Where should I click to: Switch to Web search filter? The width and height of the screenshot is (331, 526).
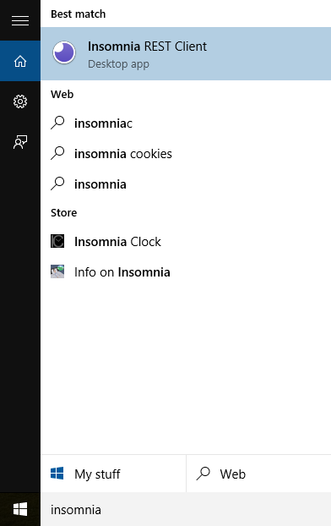pyautogui.click(x=258, y=474)
